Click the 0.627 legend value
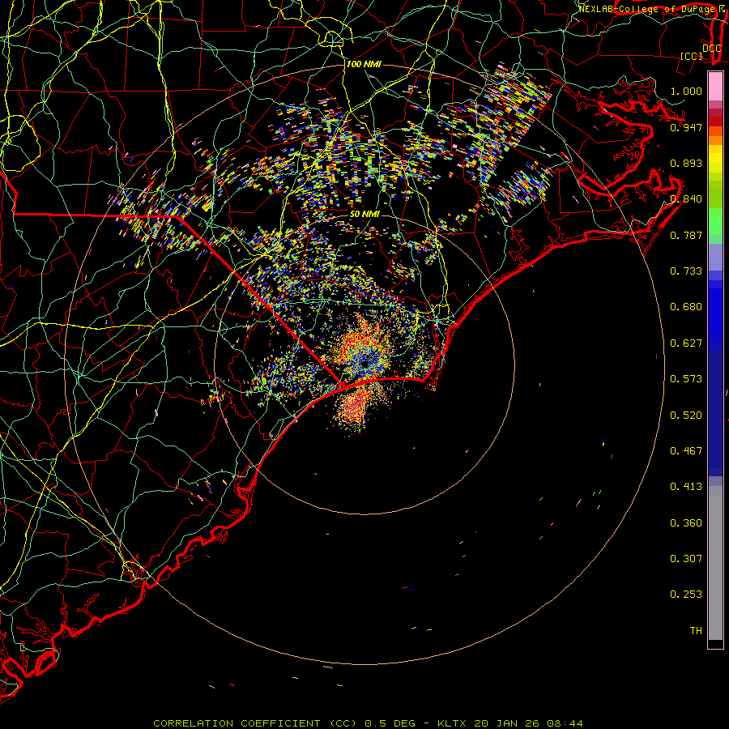 point(686,343)
